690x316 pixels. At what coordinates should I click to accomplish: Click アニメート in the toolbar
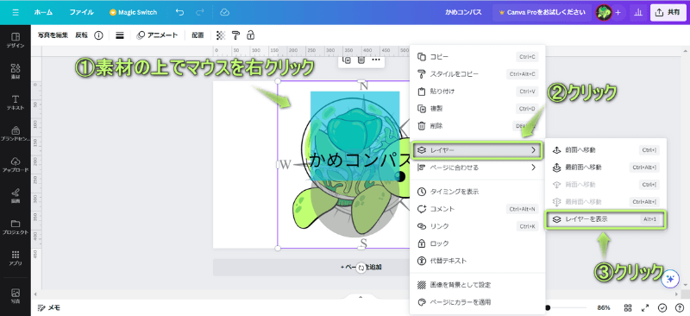[x=157, y=35]
